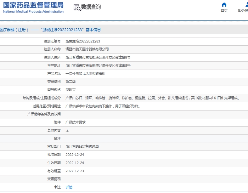Click the map pin icon beside 注
248x193 pixels.
click(x=55, y=187)
